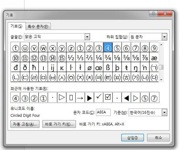Select the ß sharp s character
Image resolution: width=180 pixels, height=150 pixels.
pos(108,67)
